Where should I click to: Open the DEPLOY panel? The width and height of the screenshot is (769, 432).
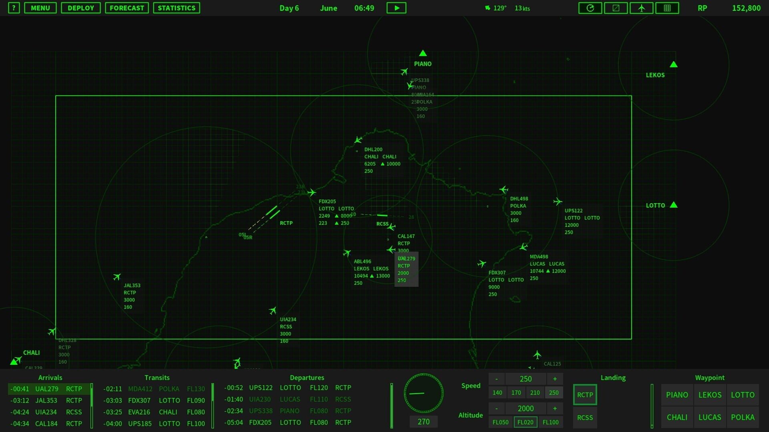pyautogui.click(x=81, y=8)
